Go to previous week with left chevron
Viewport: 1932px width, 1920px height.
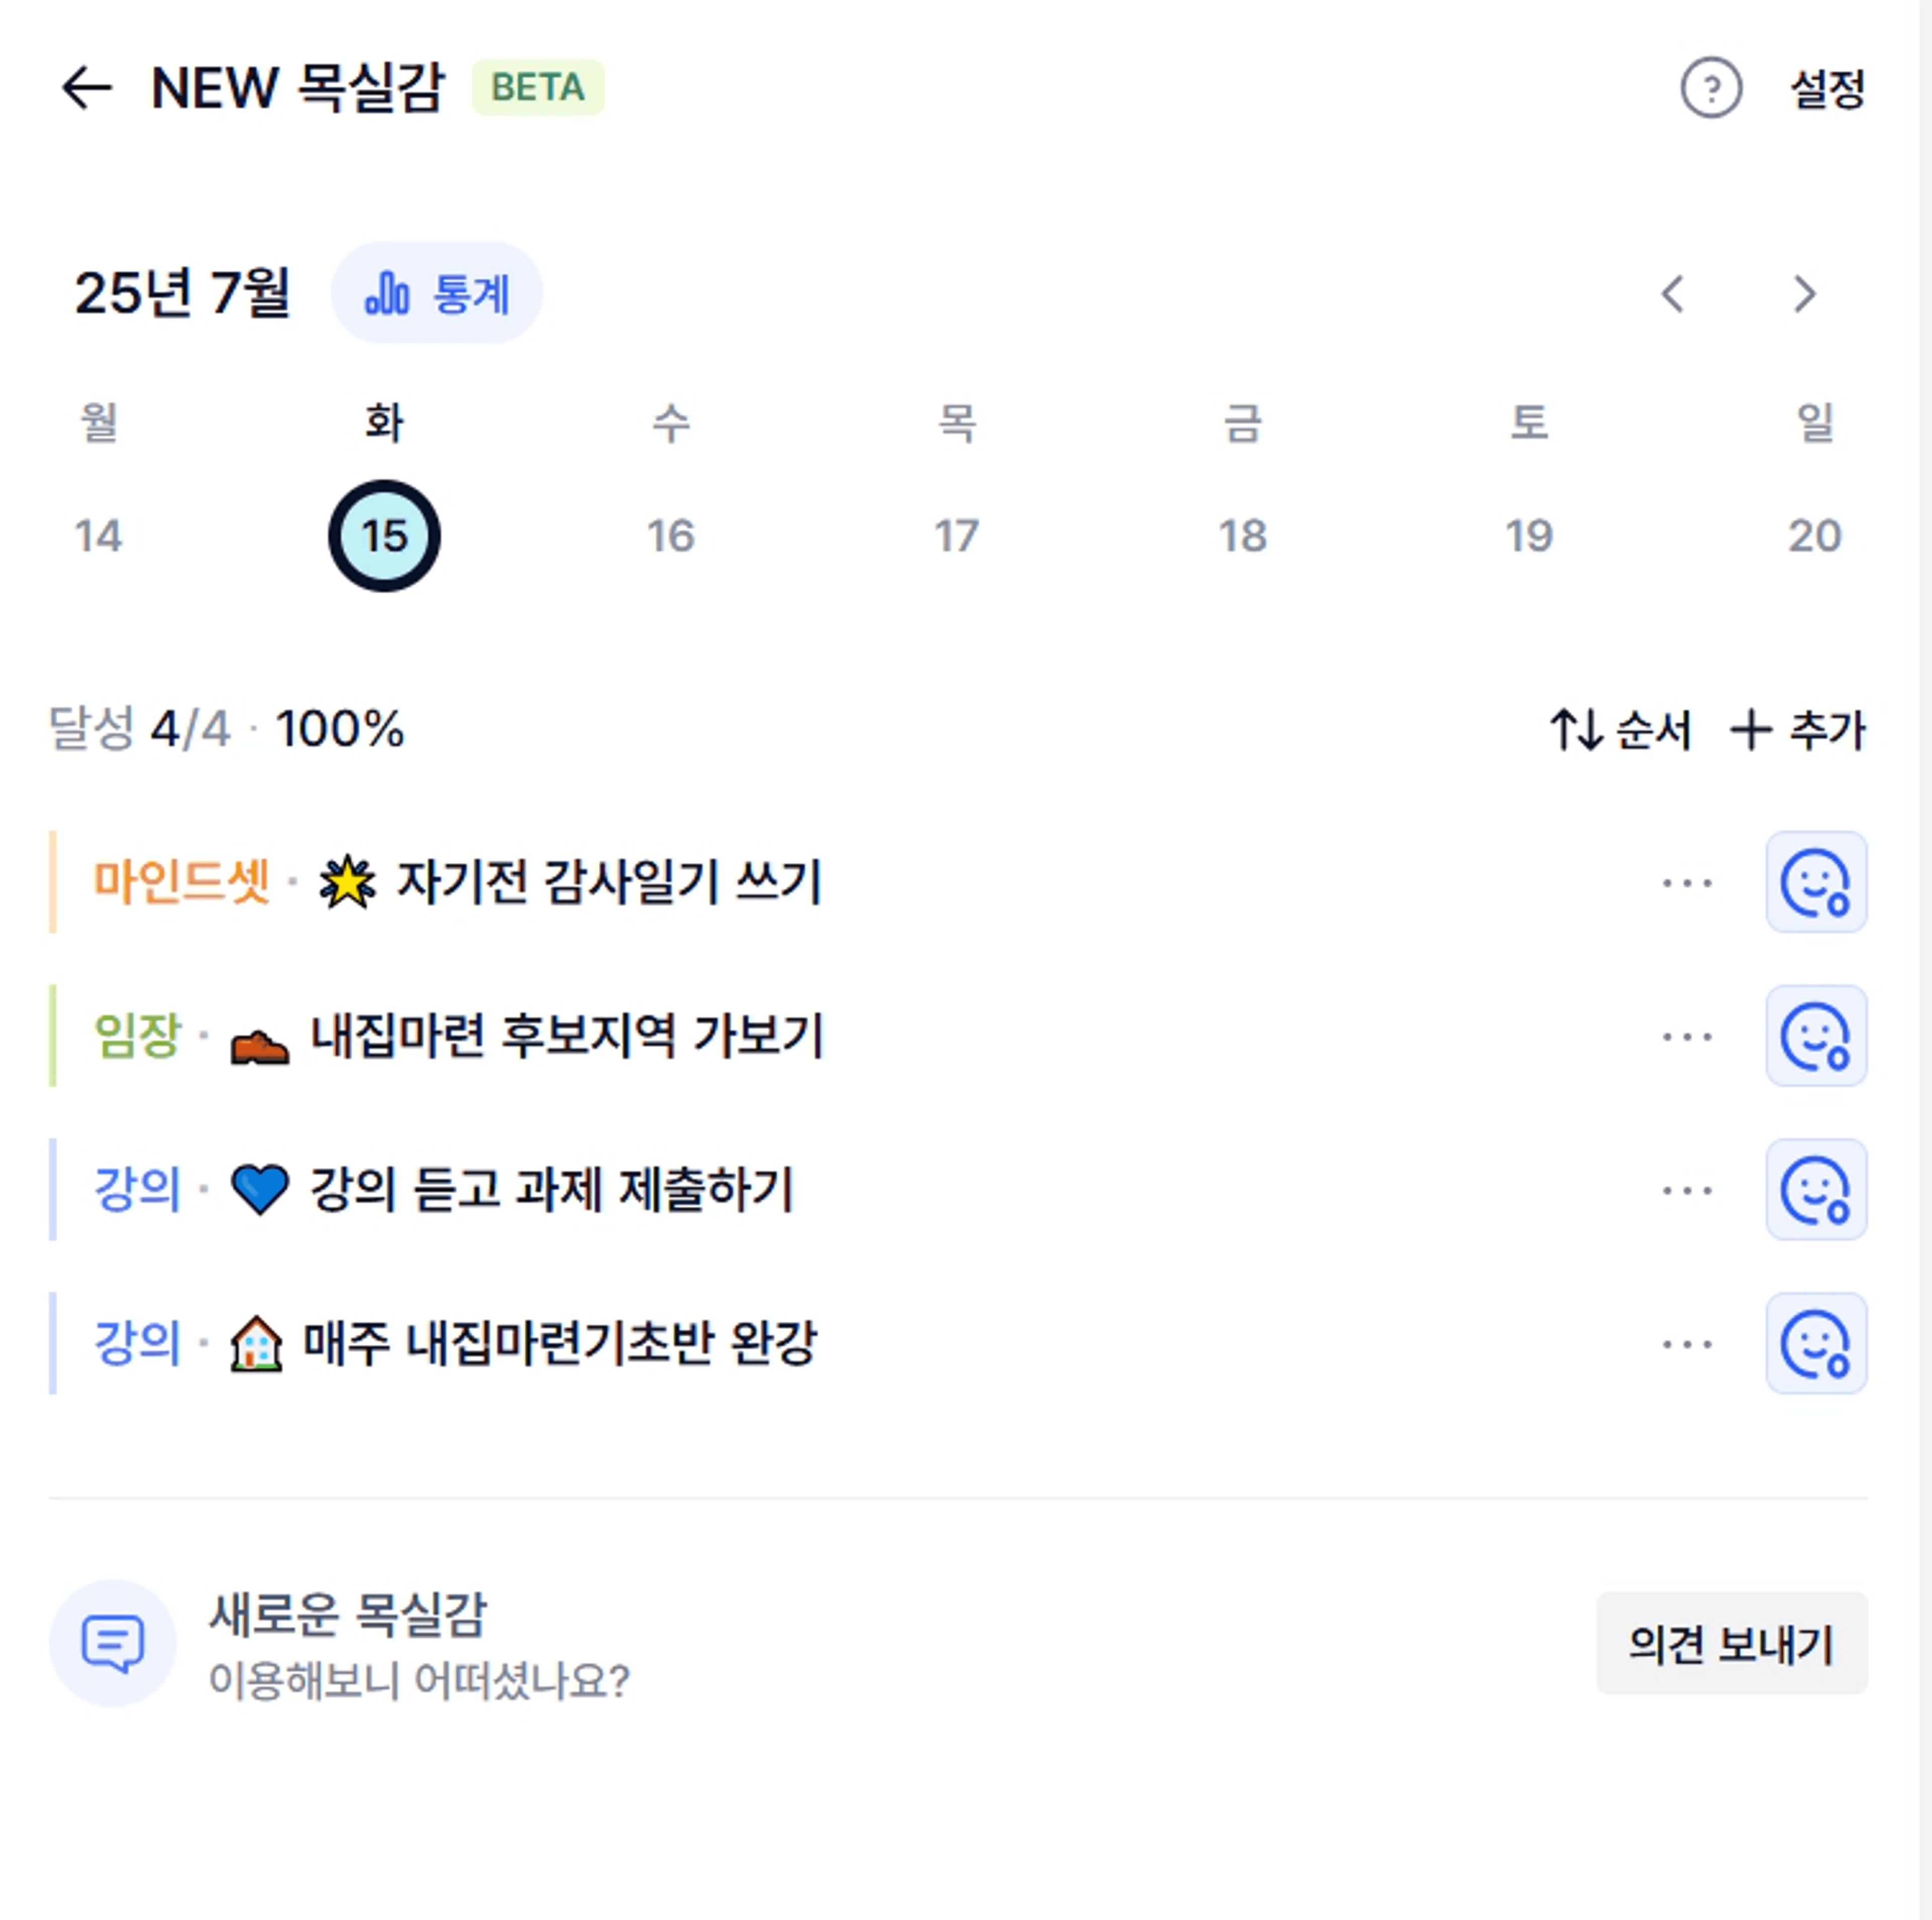pyautogui.click(x=1673, y=294)
